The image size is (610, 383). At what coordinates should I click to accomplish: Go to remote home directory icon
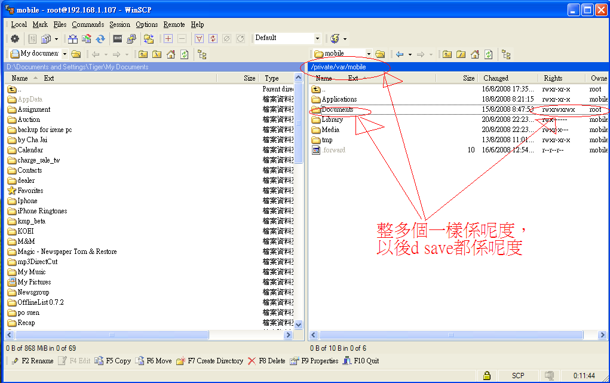[475, 54]
